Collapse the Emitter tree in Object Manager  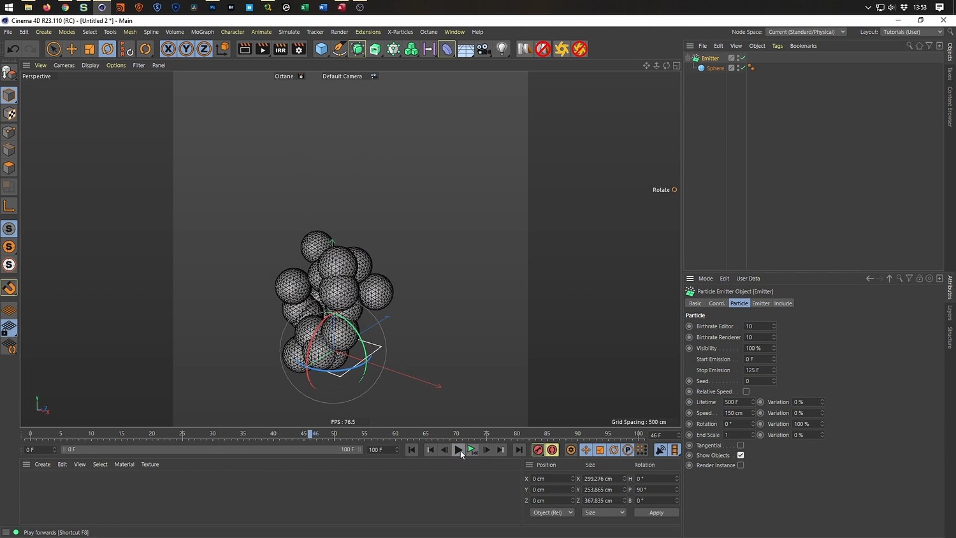click(688, 58)
